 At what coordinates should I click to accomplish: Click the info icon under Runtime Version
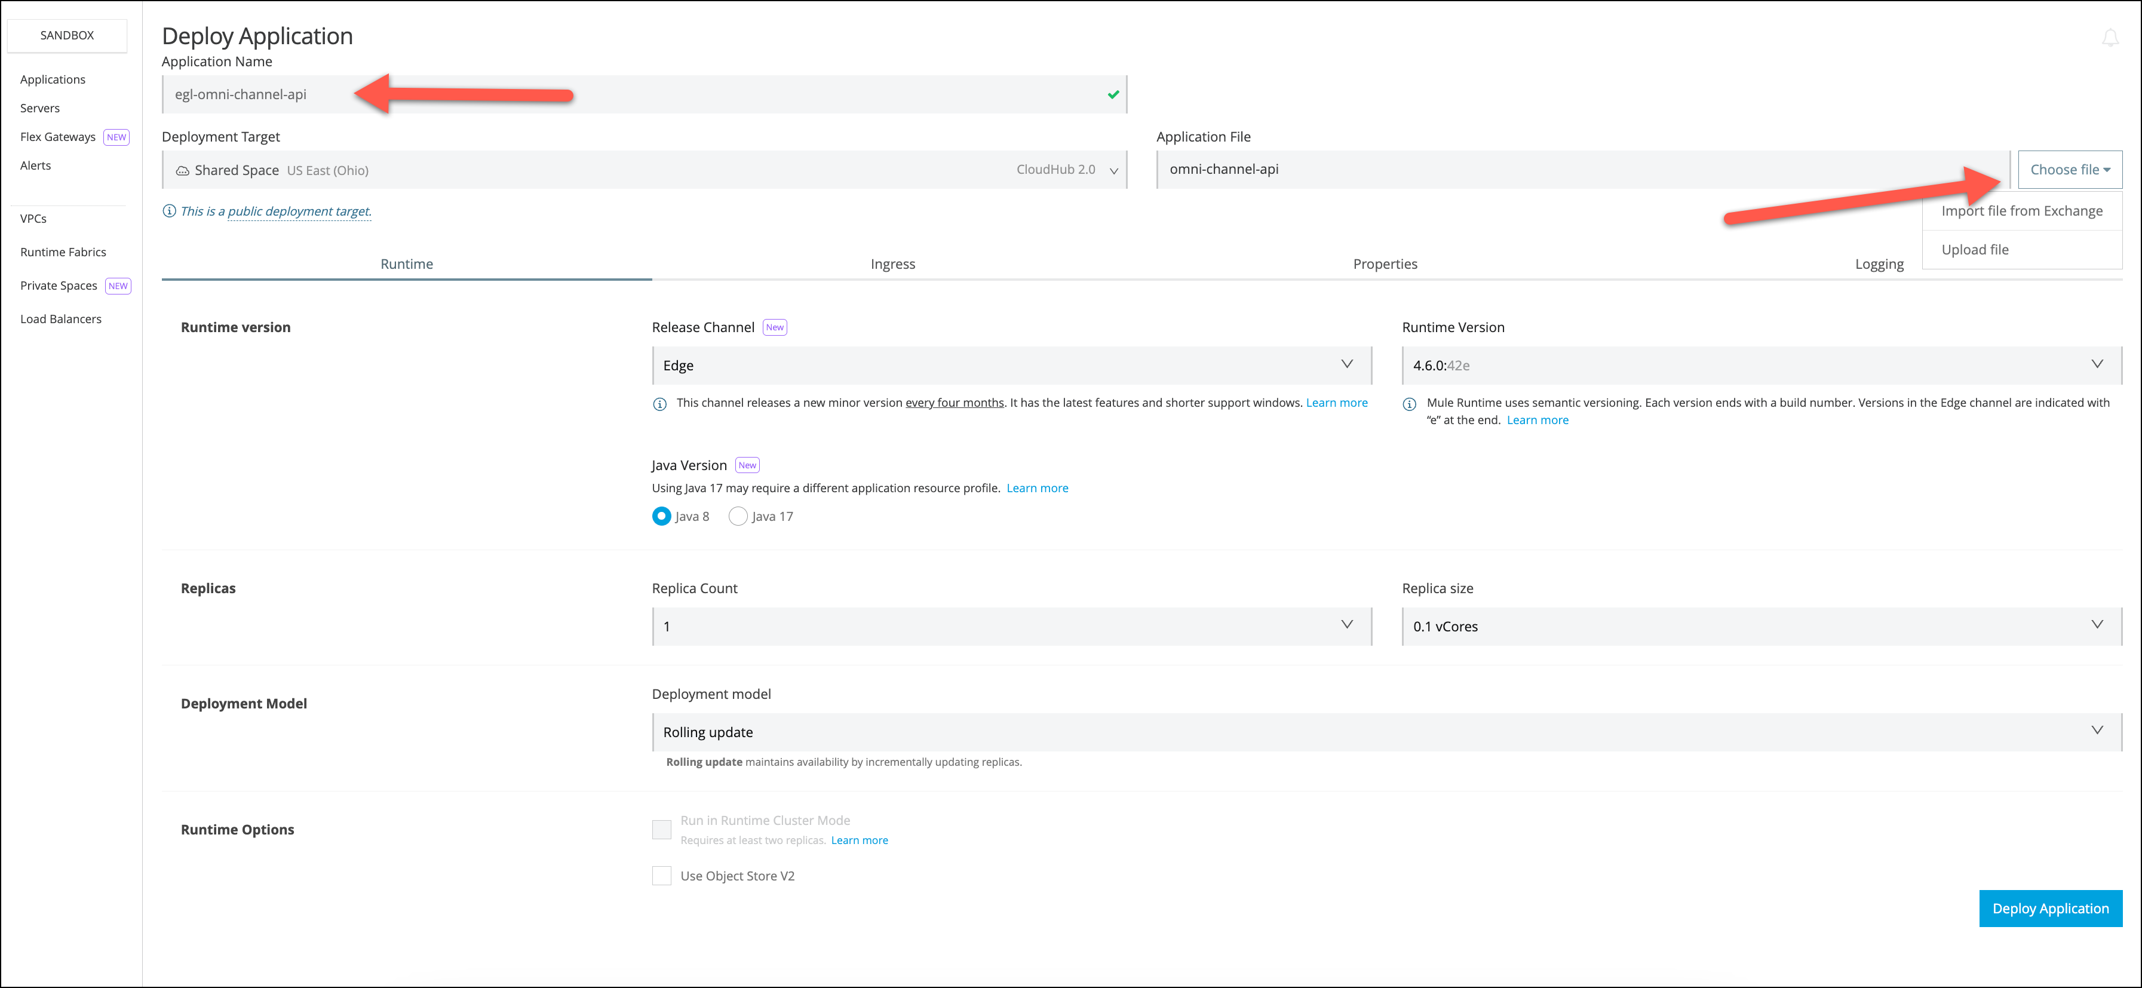(1410, 404)
